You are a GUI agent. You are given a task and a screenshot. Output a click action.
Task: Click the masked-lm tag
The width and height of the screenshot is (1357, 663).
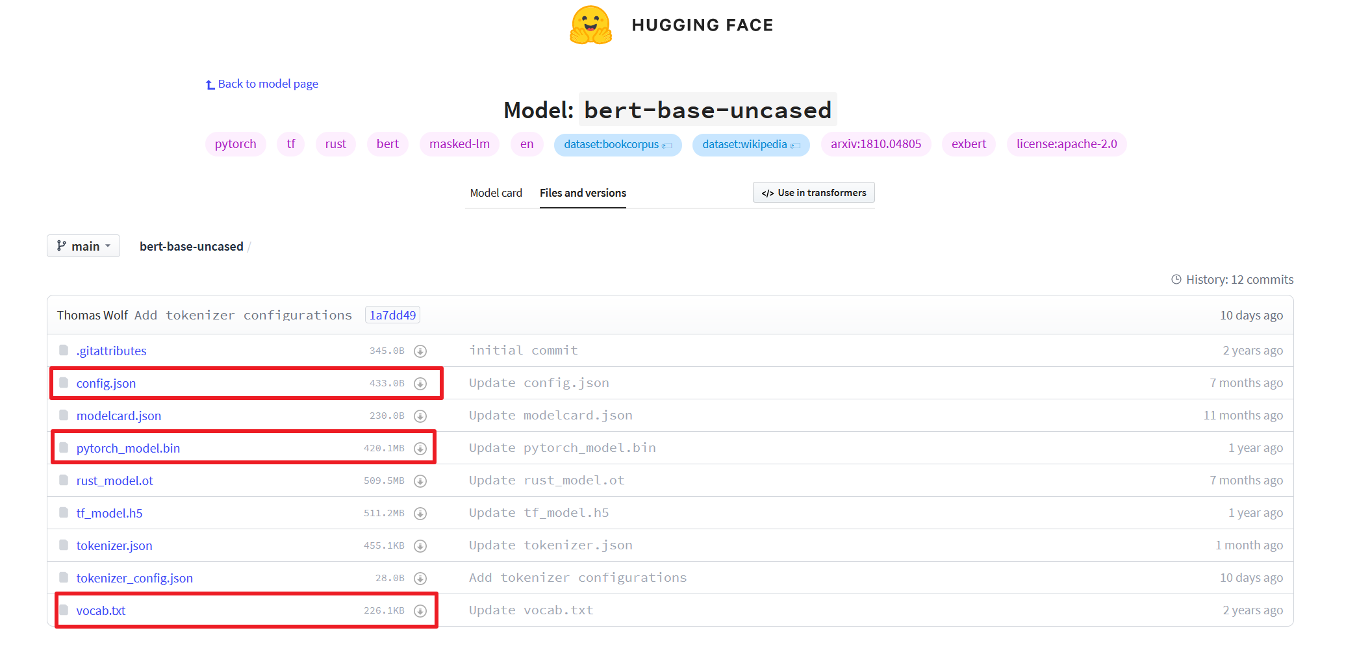click(459, 144)
